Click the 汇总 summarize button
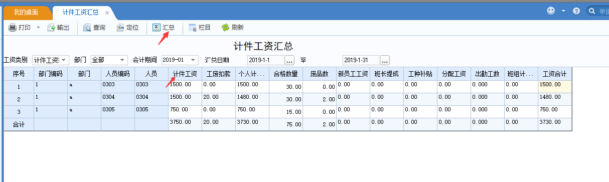Image resolution: width=609 pixels, height=182 pixels. (164, 28)
